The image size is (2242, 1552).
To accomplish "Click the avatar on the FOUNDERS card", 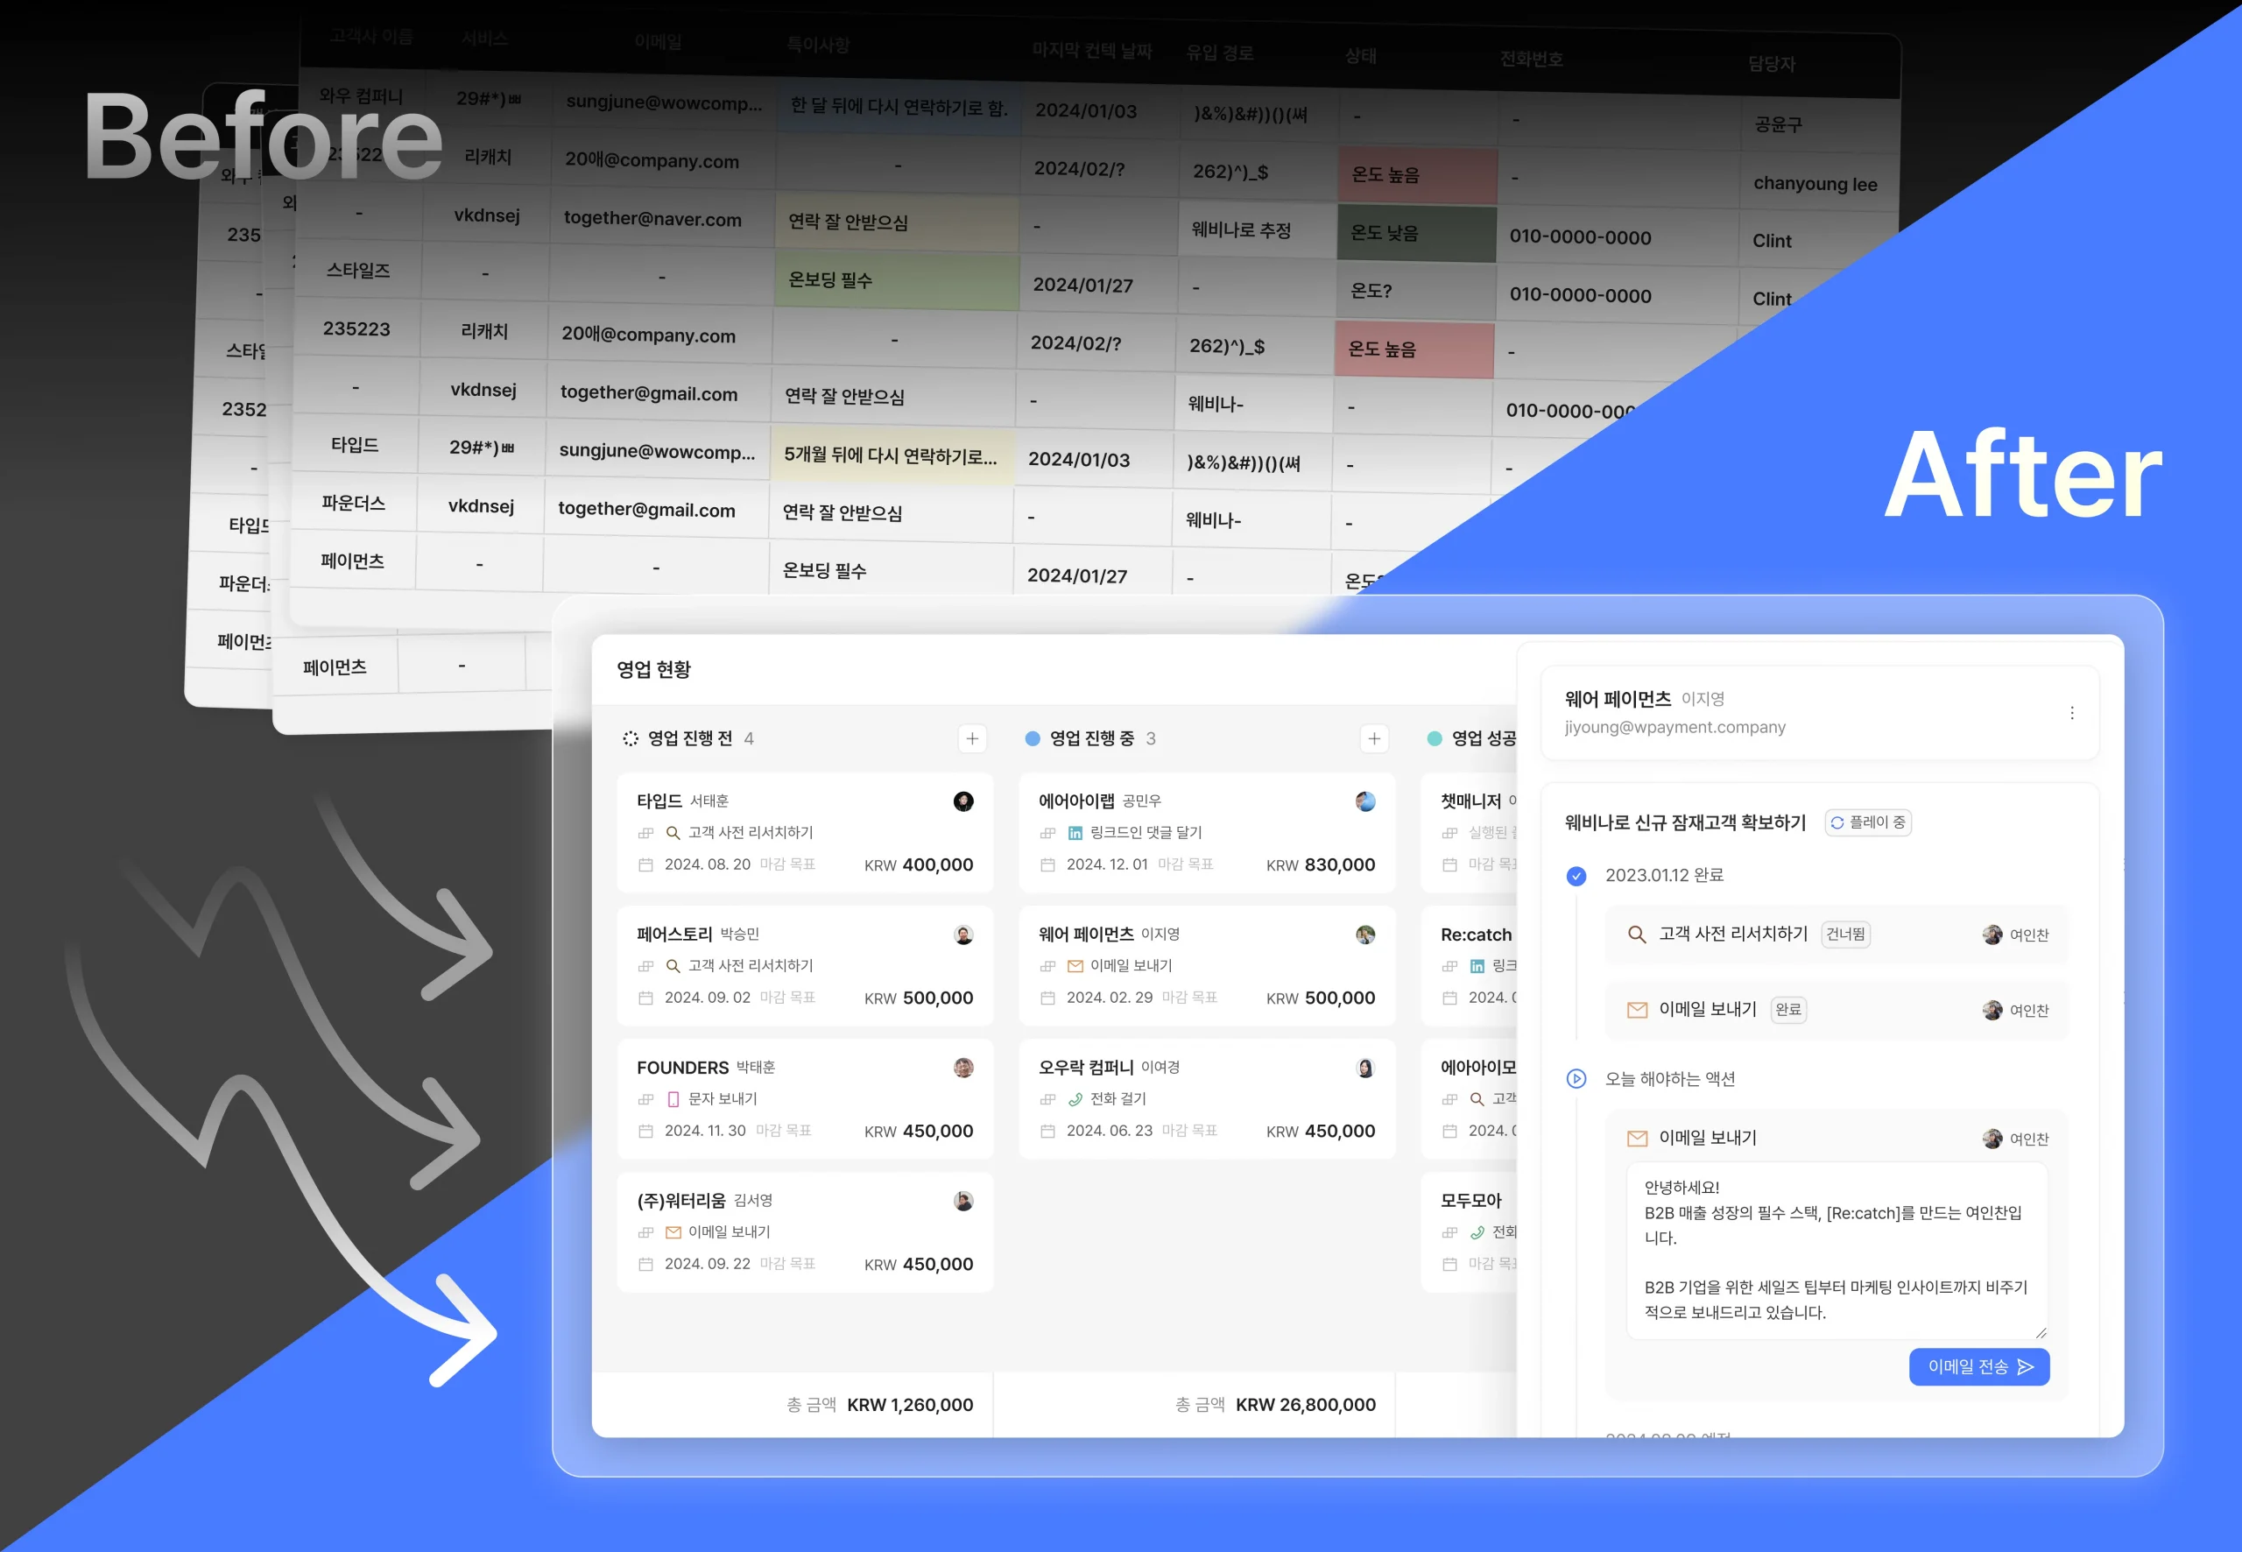I will click(x=962, y=1068).
